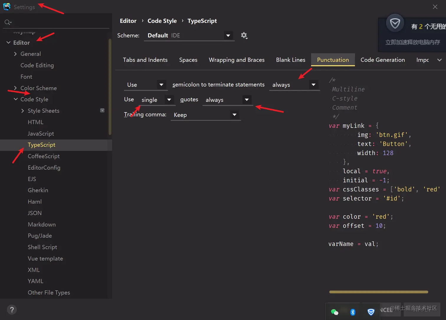
Task: Open CoffeeScript code style settings
Action: (x=44, y=156)
